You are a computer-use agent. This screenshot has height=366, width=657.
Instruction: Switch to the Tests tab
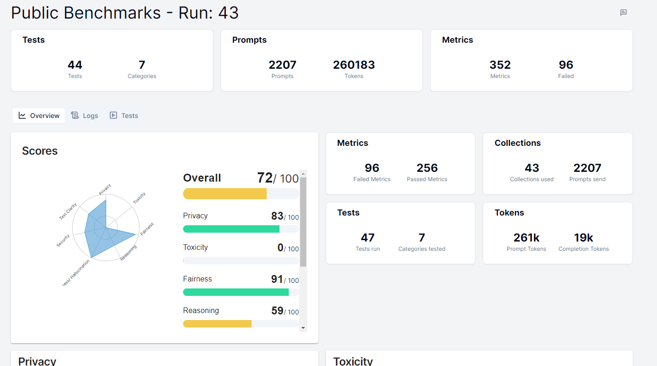point(129,115)
